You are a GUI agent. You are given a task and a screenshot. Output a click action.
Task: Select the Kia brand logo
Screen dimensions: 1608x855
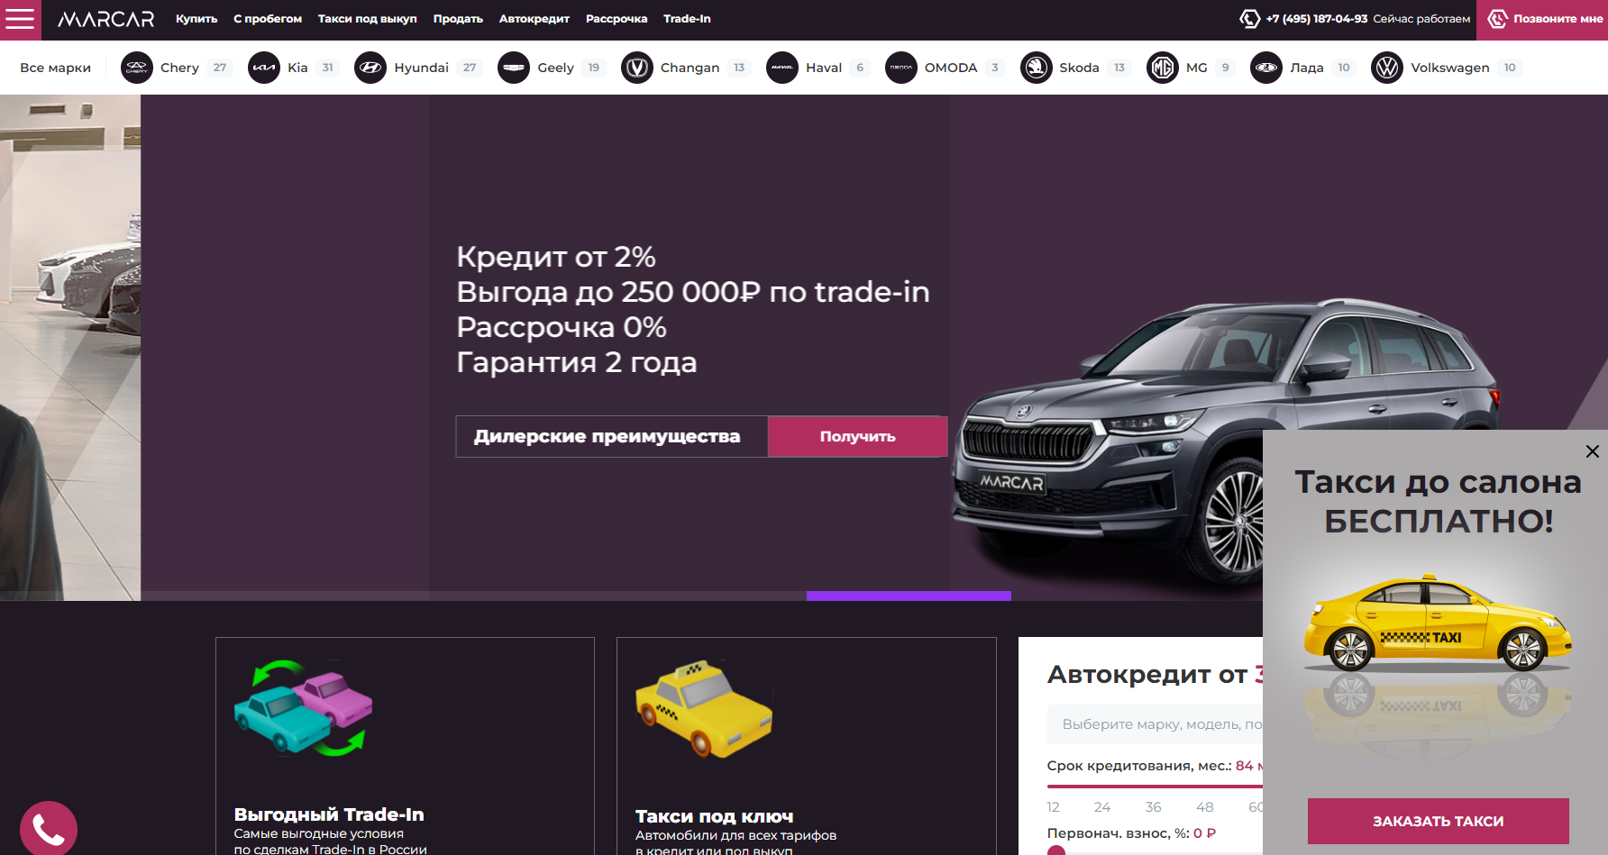click(x=264, y=68)
